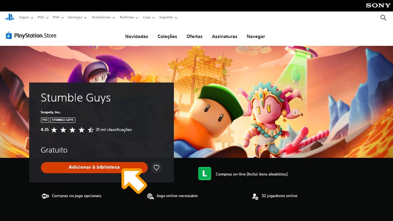Screen dimensions: 393x221
Task: Click the STUMBLE GUYS tag
Action: point(63,120)
